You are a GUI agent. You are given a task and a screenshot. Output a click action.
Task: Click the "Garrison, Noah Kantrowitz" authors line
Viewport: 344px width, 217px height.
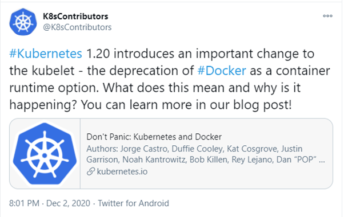[x=136, y=159]
